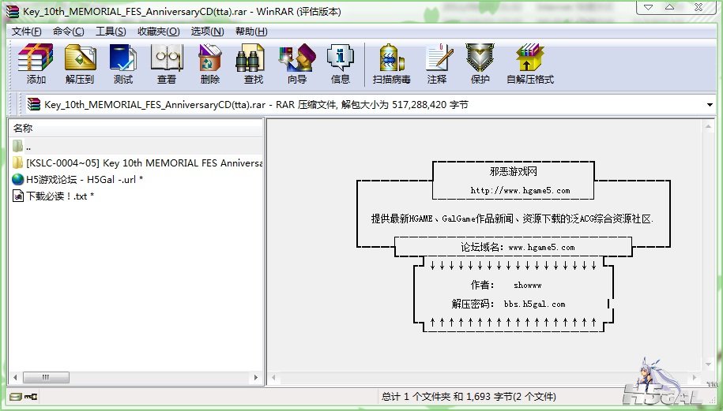The image size is (723, 411).
Task: Click the key password icon in status bar
Action: coord(31,396)
